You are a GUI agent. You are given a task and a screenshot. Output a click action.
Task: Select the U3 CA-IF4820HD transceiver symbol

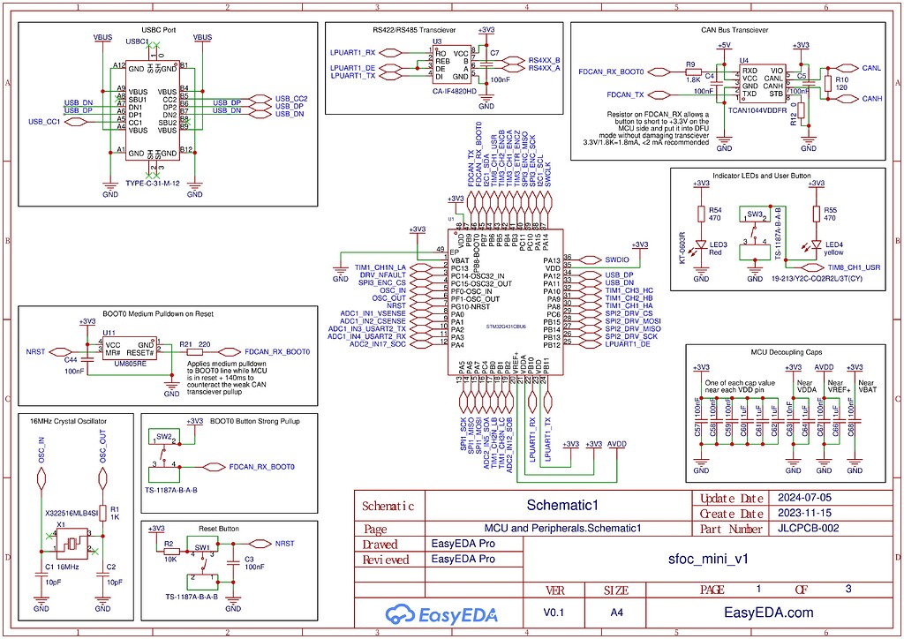tap(451, 64)
